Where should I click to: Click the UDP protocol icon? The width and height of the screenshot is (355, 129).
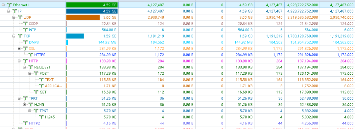tap(20, 17)
